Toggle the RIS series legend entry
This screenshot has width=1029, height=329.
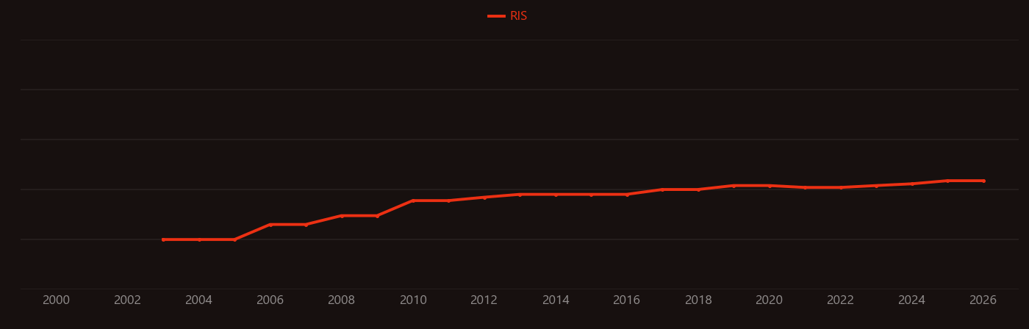tap(508, 16)
